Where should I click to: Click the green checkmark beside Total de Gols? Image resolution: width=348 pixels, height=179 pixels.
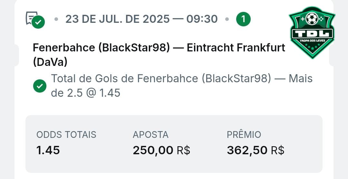pyautogui.click(x=40, y=86)
